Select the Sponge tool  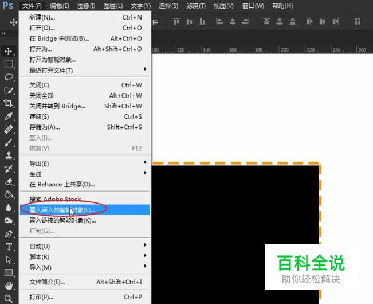click(x=9, y=220)
